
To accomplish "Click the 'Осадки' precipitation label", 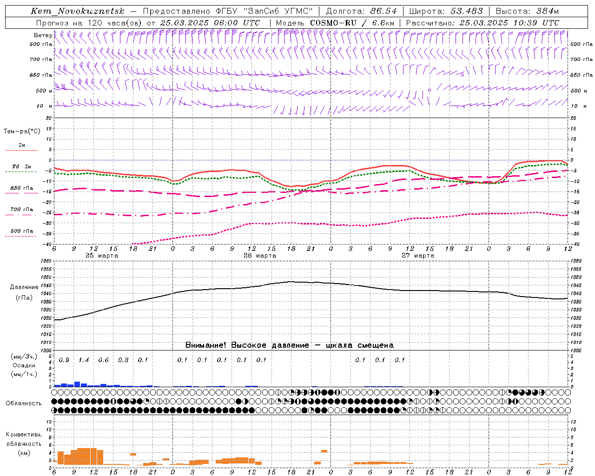I will click(x=24, y=365).
